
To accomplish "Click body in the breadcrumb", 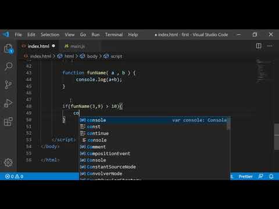I will click(x=92, y=56).
